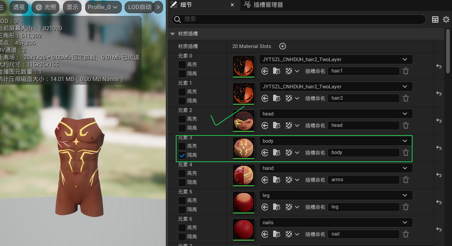Delete the arms material slot
Viewport: 452px width, 246px height.
(406, 180)
